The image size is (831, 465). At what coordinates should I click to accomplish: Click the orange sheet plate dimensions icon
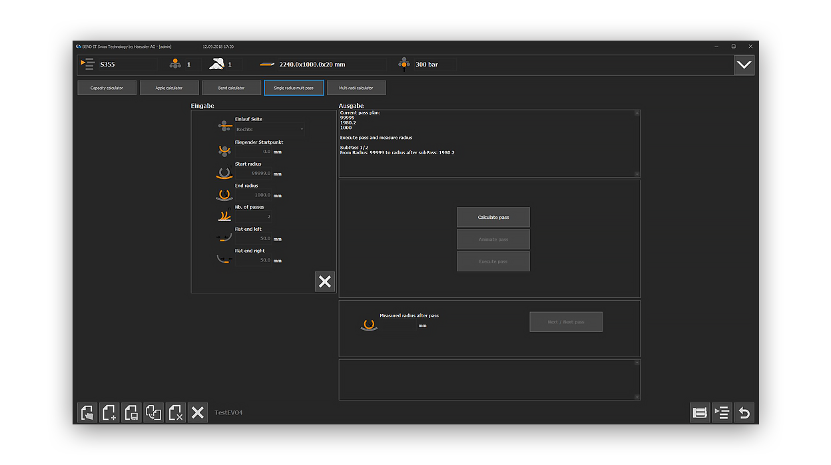click(x=267, y=65)
